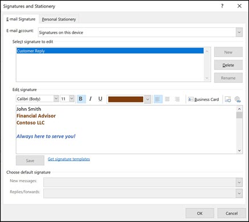This screenshot has width=249, height=222.
Task: Toggle Italic formatting button
Action: coord(91,99)
